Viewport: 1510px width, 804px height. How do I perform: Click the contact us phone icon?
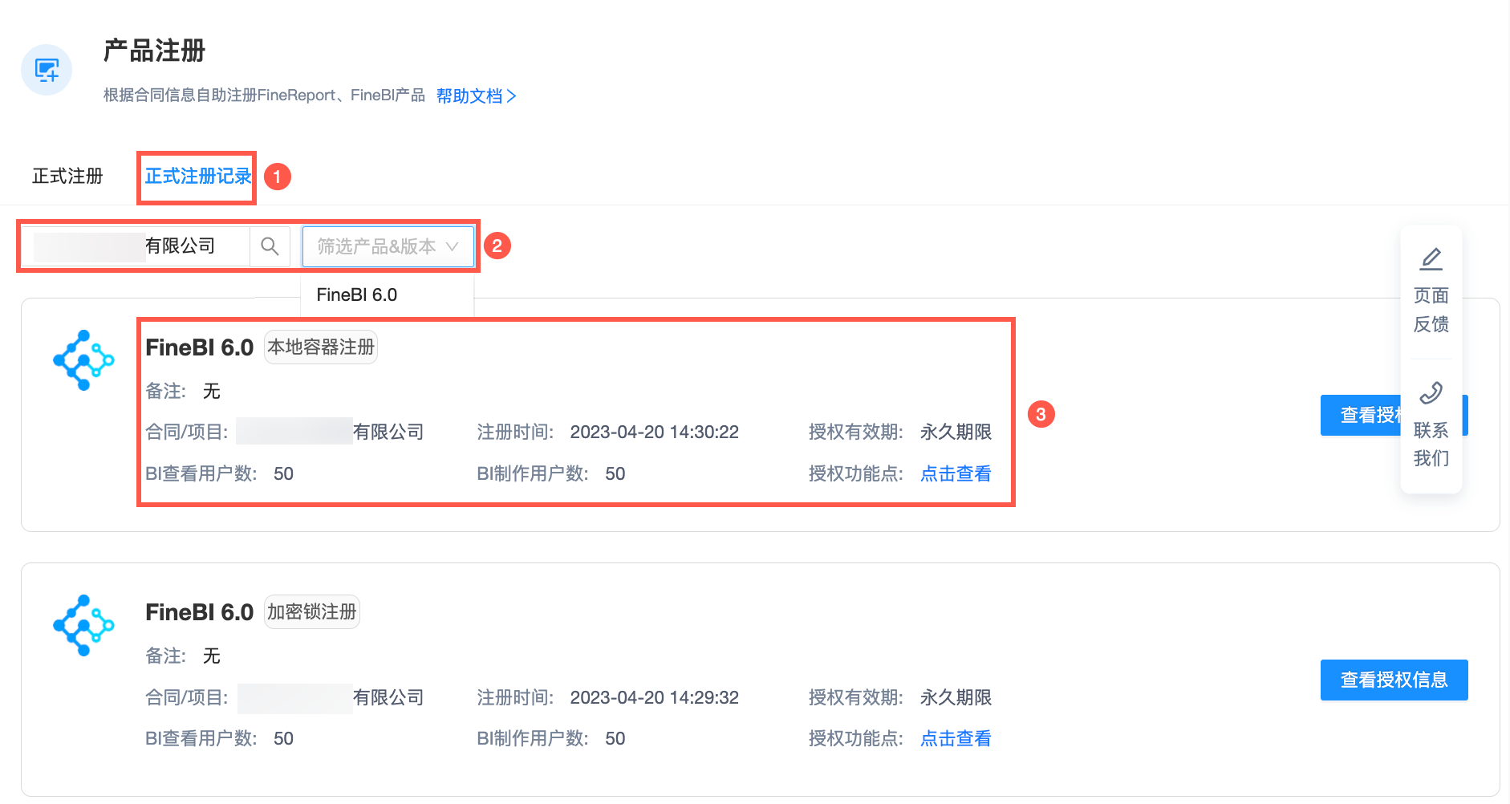1431,393
